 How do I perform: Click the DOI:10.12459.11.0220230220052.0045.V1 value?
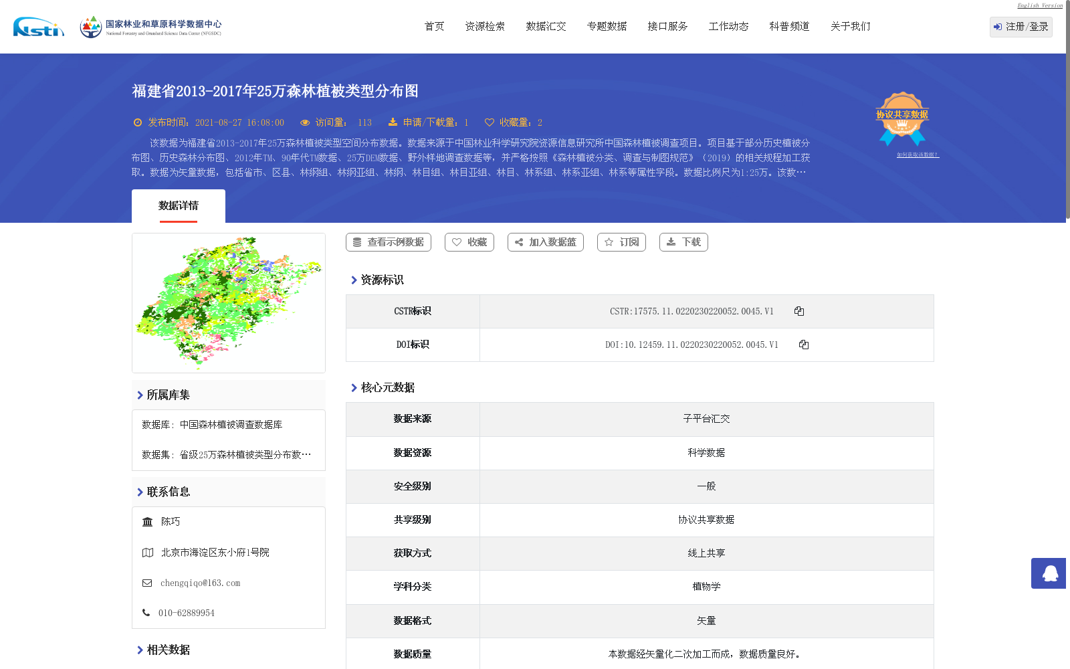point(691,345)
